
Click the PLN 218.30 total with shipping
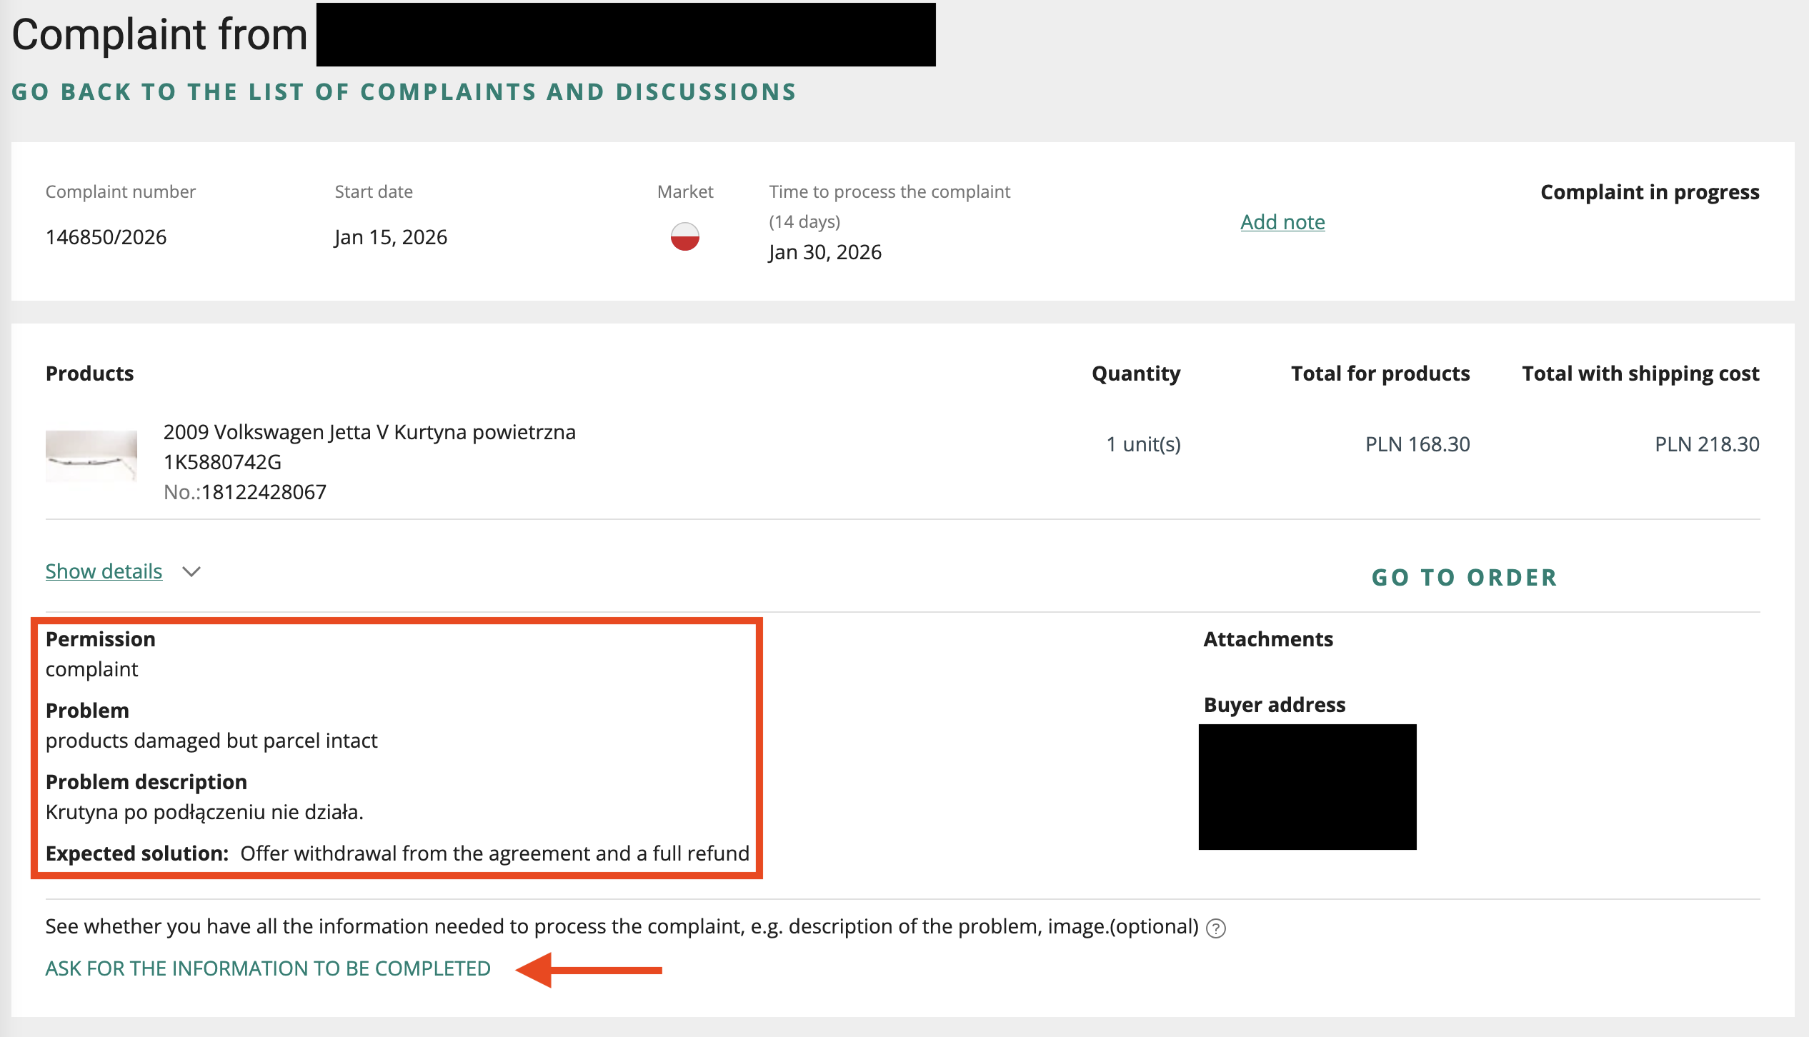pyautogui.click(x=1706, y=444)
